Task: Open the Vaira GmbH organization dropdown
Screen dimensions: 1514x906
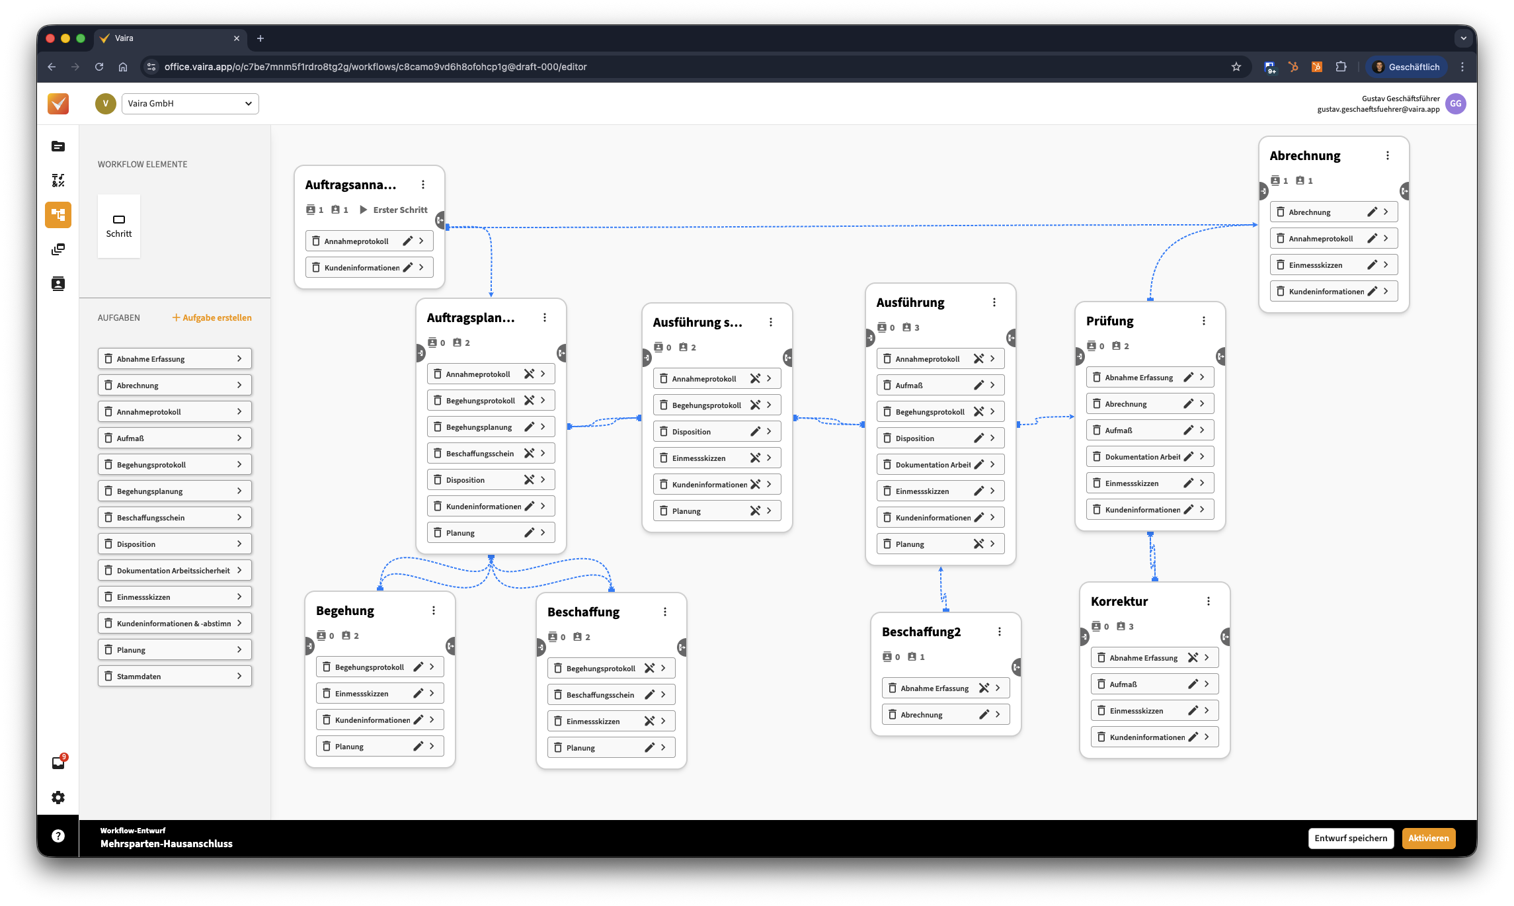Action: [190, 104]
